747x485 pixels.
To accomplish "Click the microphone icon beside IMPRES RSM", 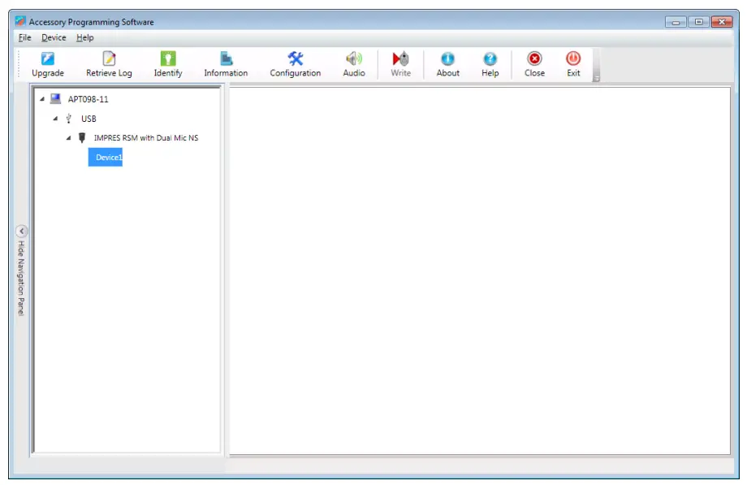I will (x=82, y=138).
